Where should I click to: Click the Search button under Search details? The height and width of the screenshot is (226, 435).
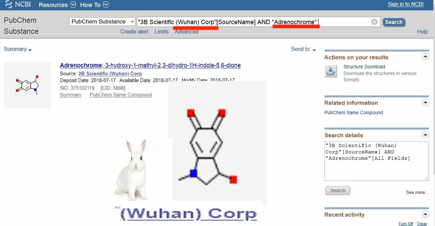click(338, 191)
